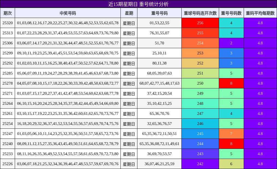Click the 重号号码 column header

159,13
